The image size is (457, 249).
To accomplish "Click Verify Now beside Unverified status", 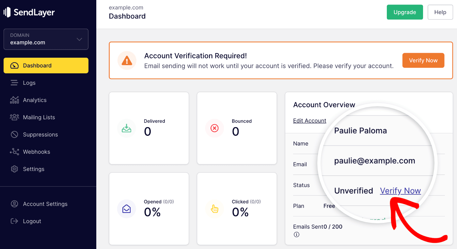I will click(x=401, y=191).
